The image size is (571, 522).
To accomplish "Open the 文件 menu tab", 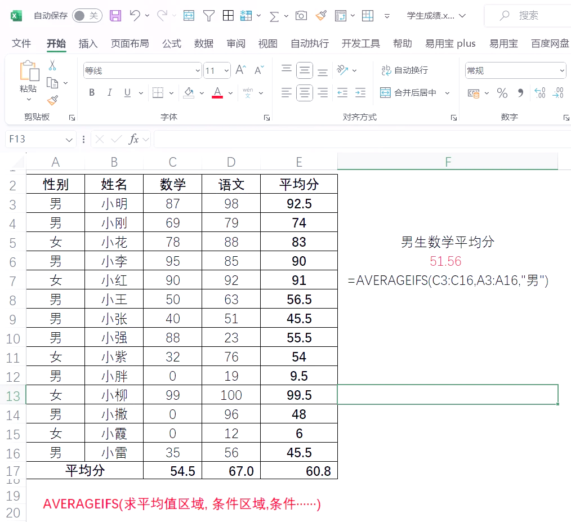I will (21, 44).
